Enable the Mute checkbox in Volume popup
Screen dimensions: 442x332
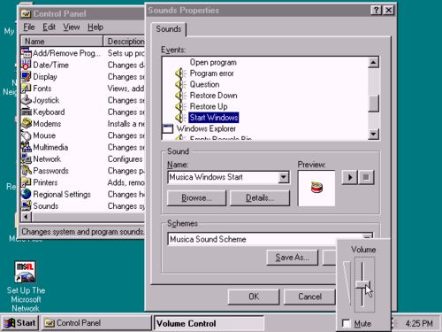(347, 323)
